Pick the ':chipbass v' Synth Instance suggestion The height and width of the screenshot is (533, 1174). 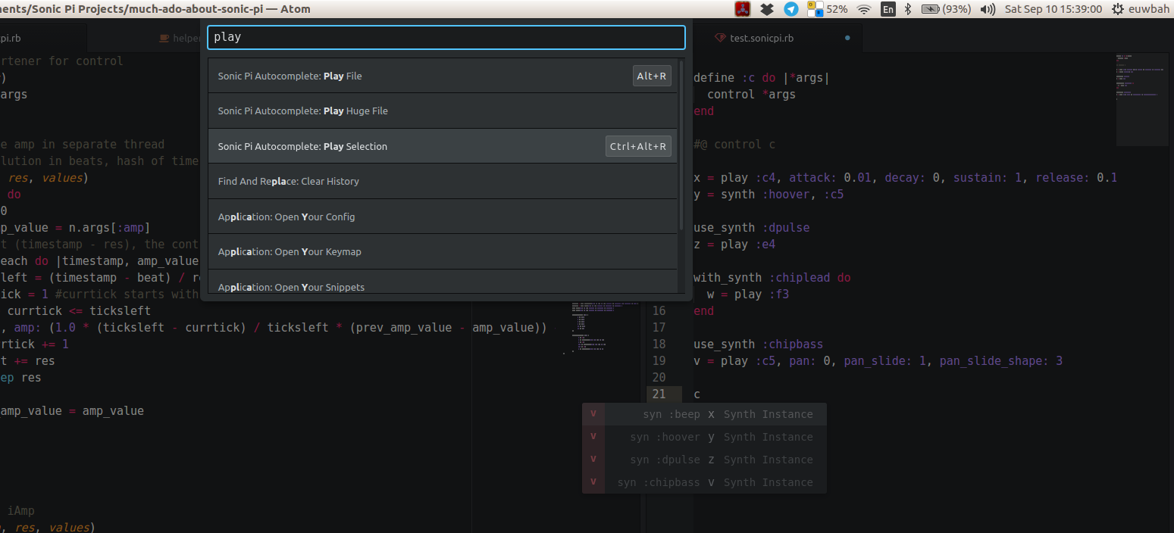(704, 482)
